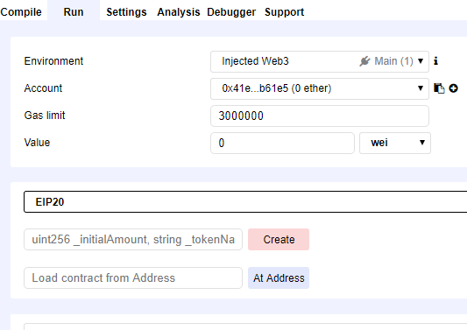This screenshot has width=467, height=330.
Task: Click the Gas limit label
Action: coord(45,116)
